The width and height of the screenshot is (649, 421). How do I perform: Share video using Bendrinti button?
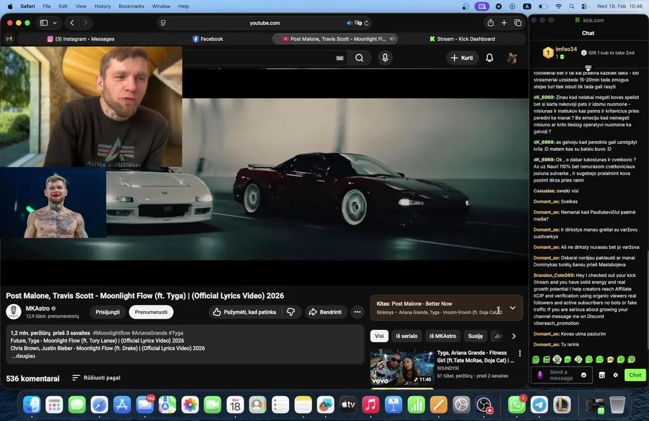[x=325, y=312]
